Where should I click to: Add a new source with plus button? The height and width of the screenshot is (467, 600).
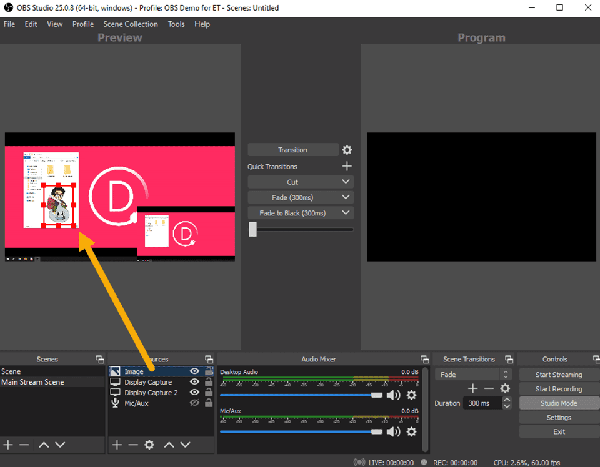point(117,445)
